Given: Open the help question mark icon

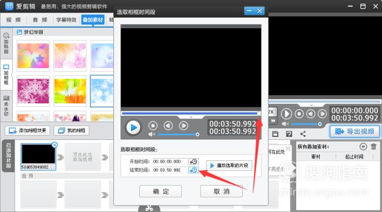Looking at the screenshot, I should point(289,134).
